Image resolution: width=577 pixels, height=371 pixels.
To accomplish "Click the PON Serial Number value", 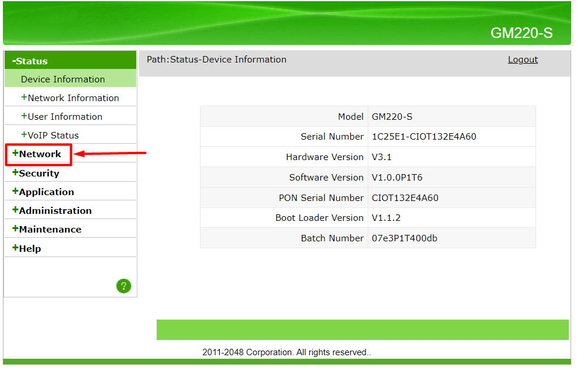I will pos(405,198).
